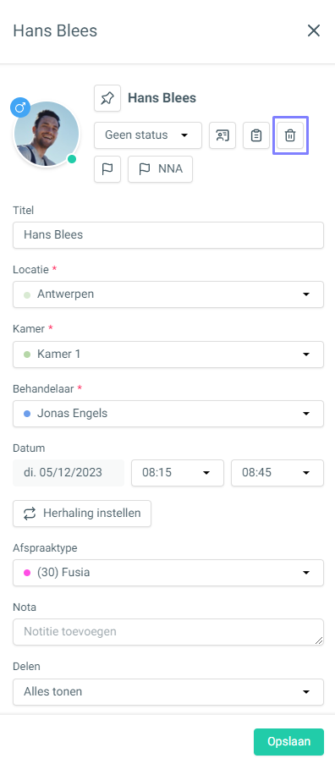
Task: Click the Herhaling instellen button
Action: [82, 514]
